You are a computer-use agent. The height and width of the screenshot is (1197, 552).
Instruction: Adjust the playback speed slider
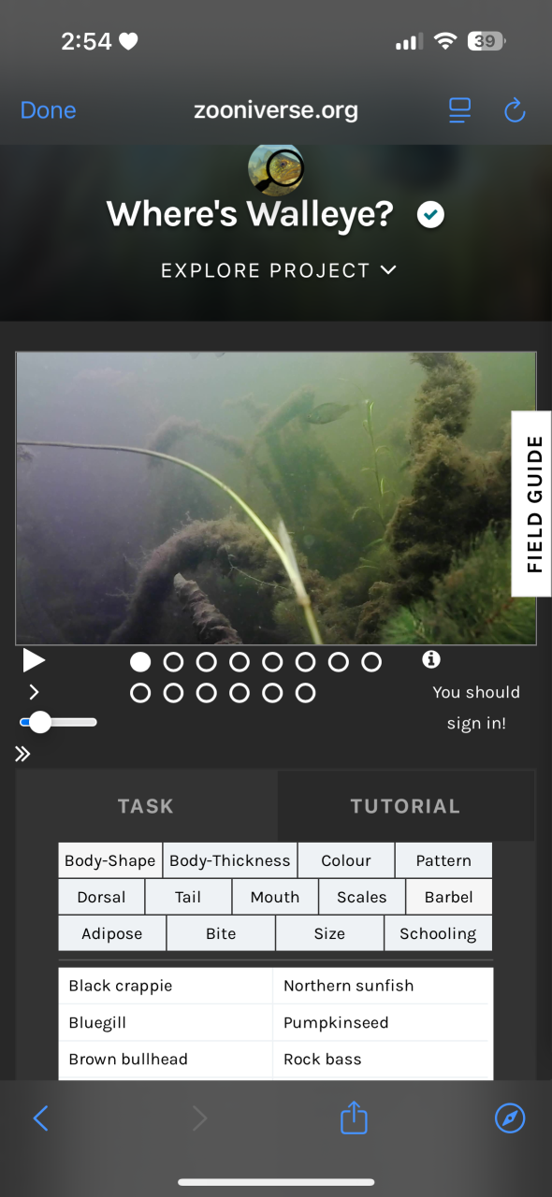click(58, 722)
